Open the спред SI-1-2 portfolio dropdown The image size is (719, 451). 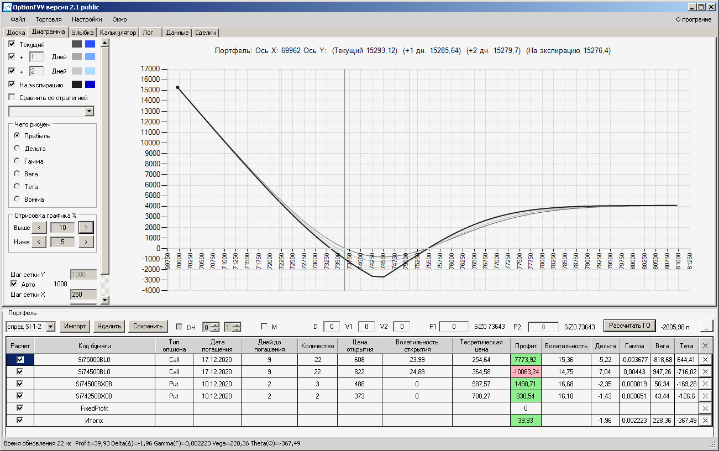point(51,327)
